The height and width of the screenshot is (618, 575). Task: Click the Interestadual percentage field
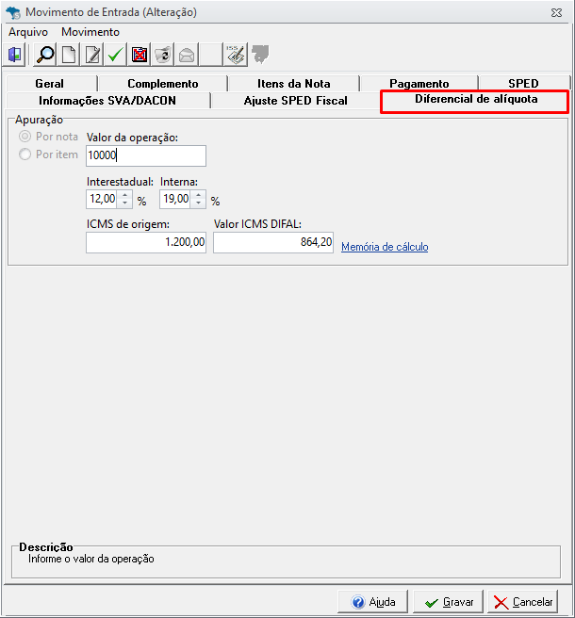tap(102, 199)
